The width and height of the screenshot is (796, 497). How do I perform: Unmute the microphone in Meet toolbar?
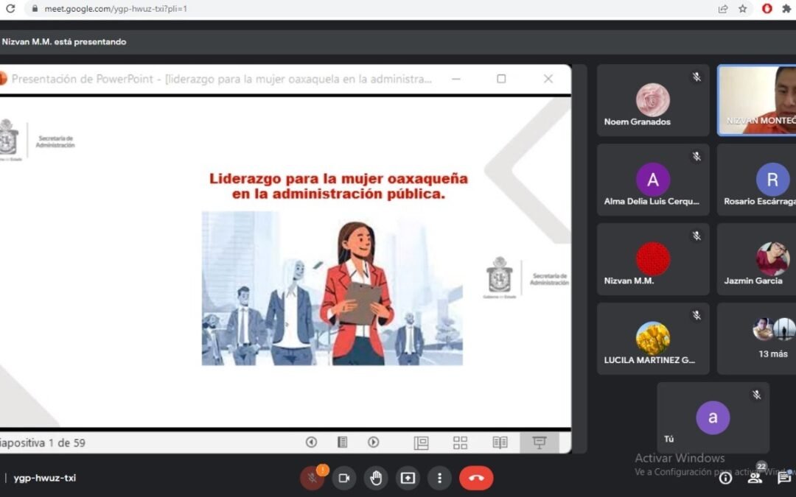click(312, 478)
